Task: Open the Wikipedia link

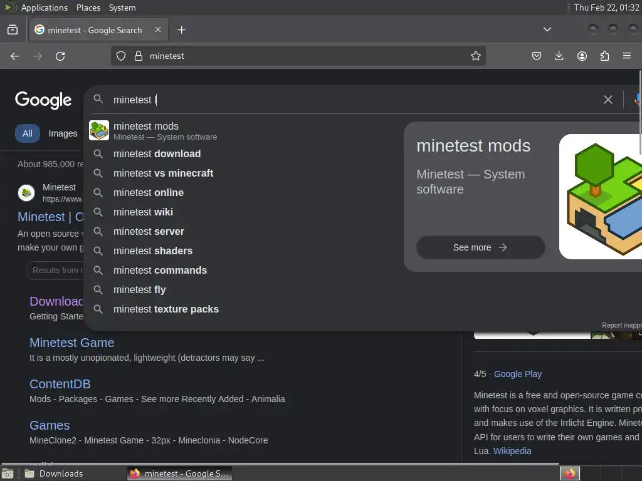Action: point(512,451)
